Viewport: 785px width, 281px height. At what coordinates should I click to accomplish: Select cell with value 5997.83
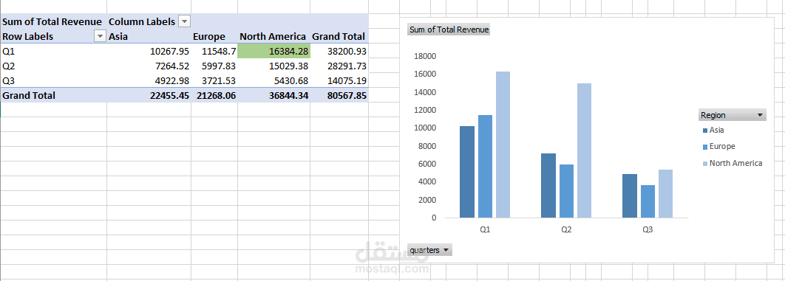214,66
